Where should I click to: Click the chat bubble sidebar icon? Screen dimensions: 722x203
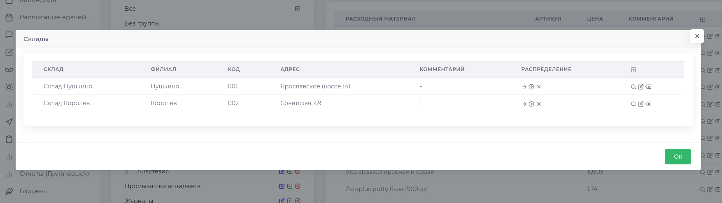tap(9, 35)
